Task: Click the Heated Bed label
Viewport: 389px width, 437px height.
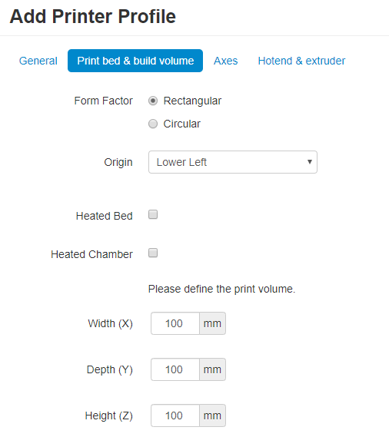Action: (104, 216)
